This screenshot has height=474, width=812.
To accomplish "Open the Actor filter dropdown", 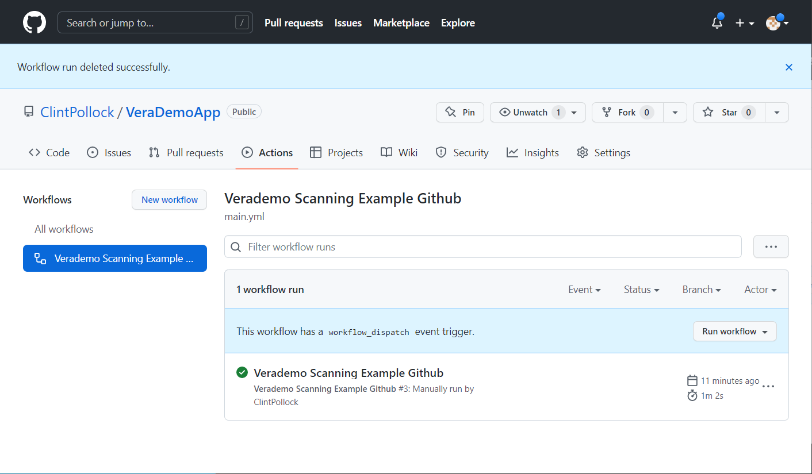I will (x=760, y=290).
